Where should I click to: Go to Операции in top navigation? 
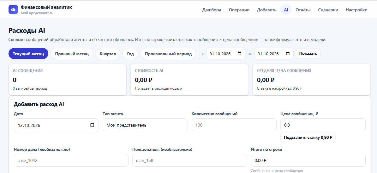(x=239, y=10)
